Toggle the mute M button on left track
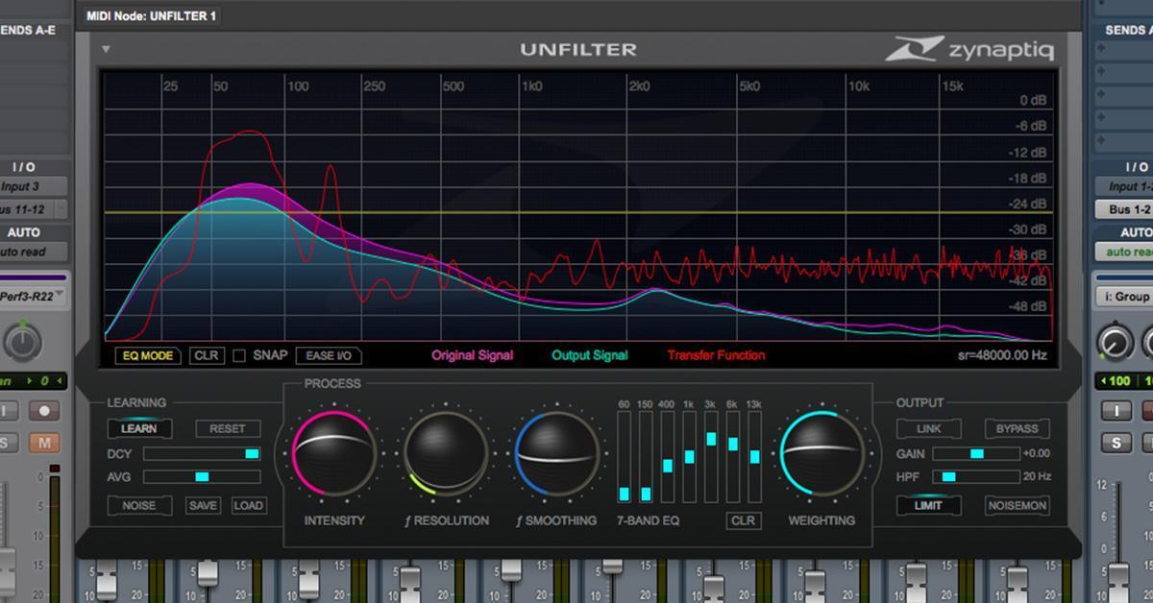The image size is (1153, 603). [43, 443]
